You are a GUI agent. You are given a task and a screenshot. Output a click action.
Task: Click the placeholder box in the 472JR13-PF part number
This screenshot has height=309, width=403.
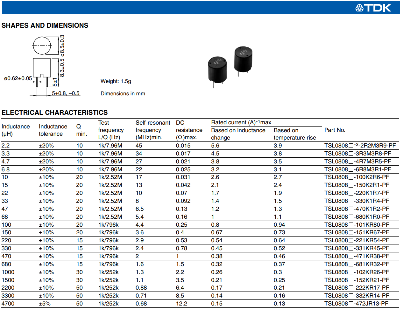(351, 304)
